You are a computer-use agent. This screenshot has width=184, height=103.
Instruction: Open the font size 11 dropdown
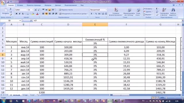[x=33, y=10]
